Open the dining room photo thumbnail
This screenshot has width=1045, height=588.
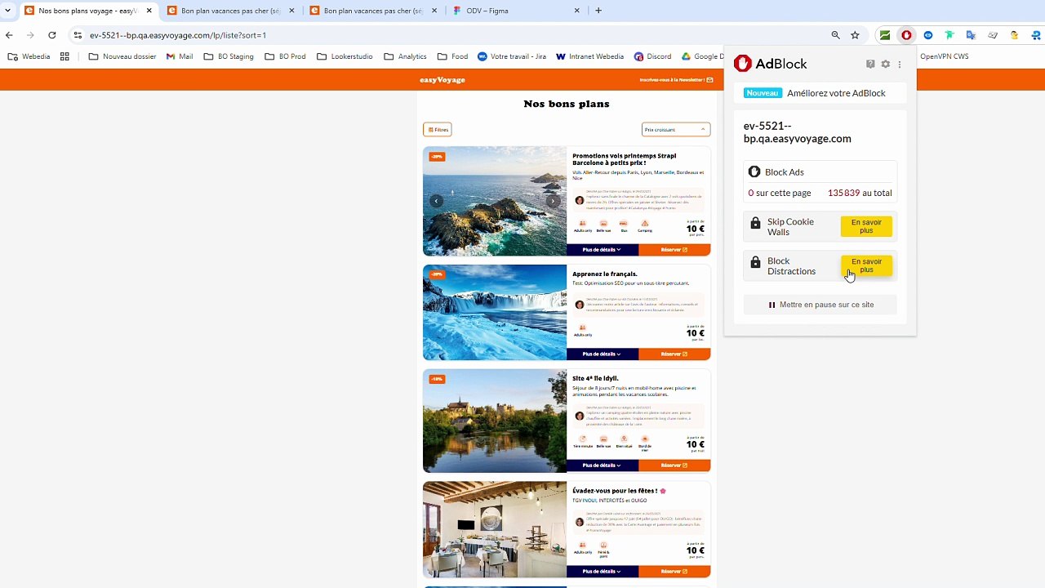pyautogui.click(x=495, y=529)
